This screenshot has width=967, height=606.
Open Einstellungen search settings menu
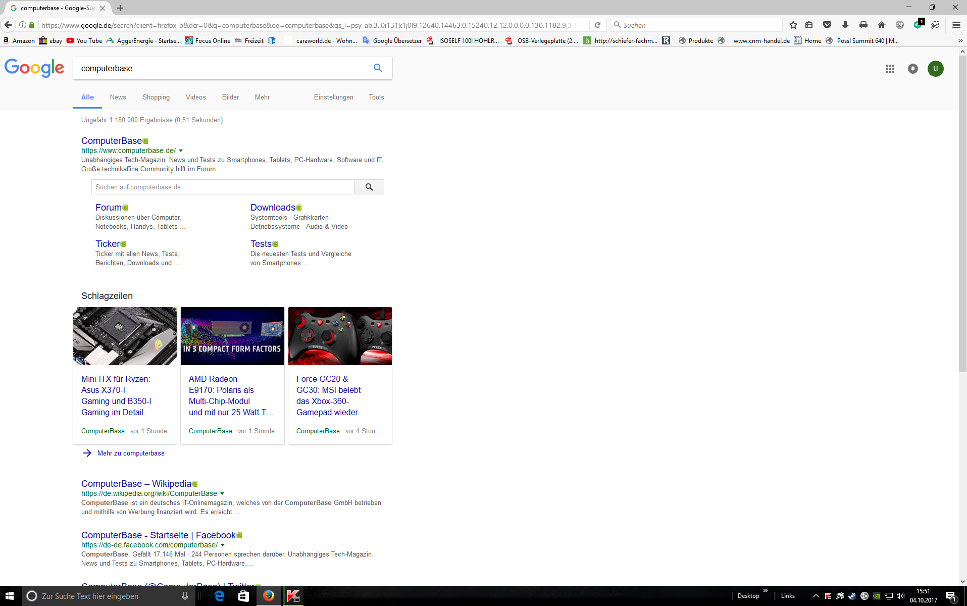(334, 97)
